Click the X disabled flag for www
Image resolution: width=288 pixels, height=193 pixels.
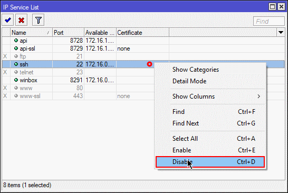(x=5, y=88)
